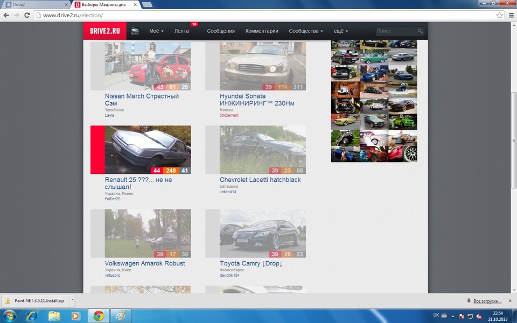Open the Windows Start button
Screen dimensions: 517x323
point(9,316)
